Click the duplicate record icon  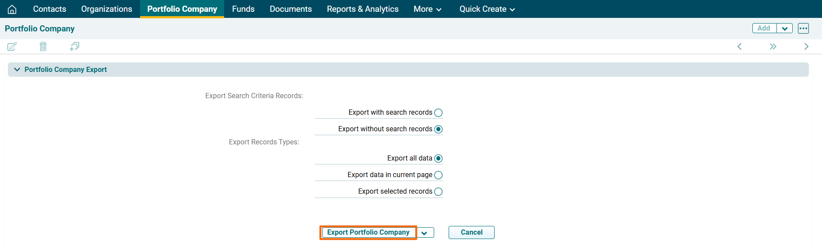pyautogui.click(x=74, y=47)
